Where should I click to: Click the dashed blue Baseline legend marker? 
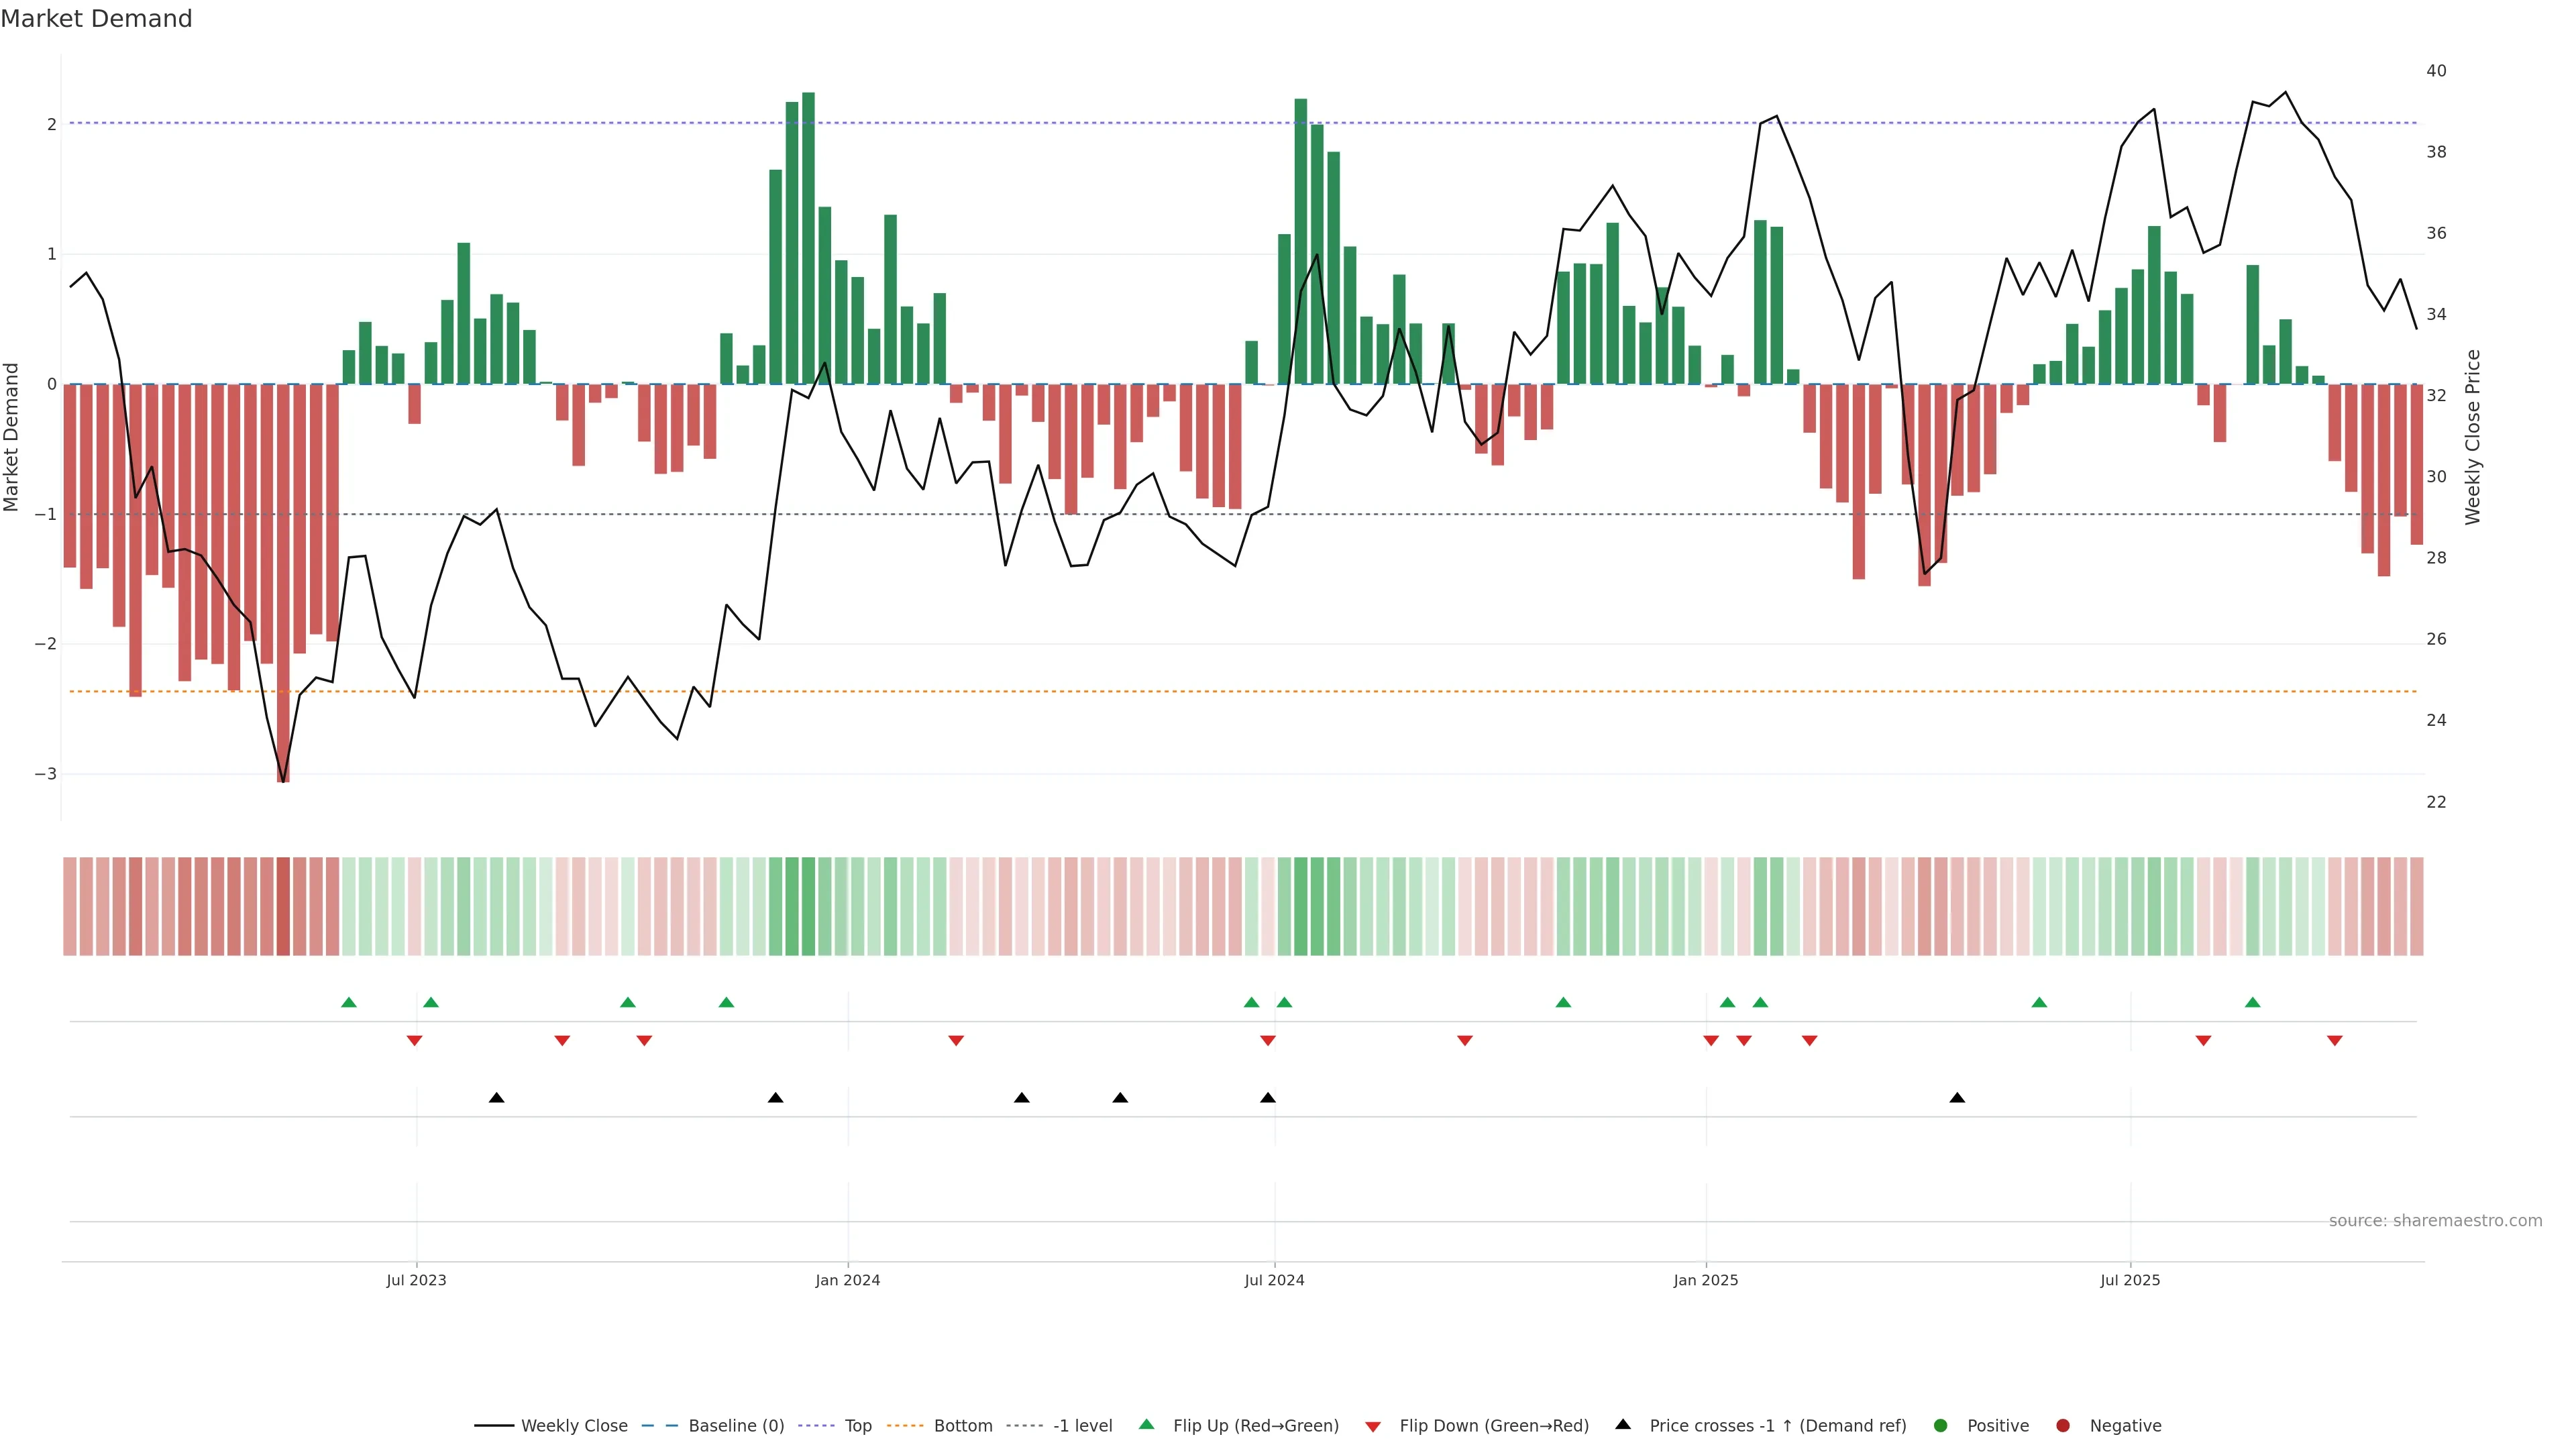tap(660, 1425)
